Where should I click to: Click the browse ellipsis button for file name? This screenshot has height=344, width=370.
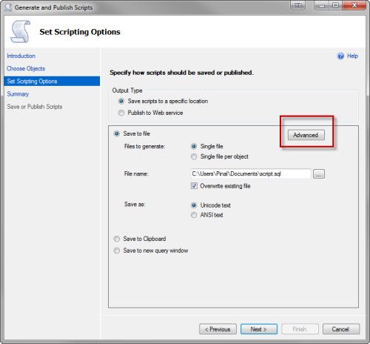pyautogui.click(x=319, y=173)
